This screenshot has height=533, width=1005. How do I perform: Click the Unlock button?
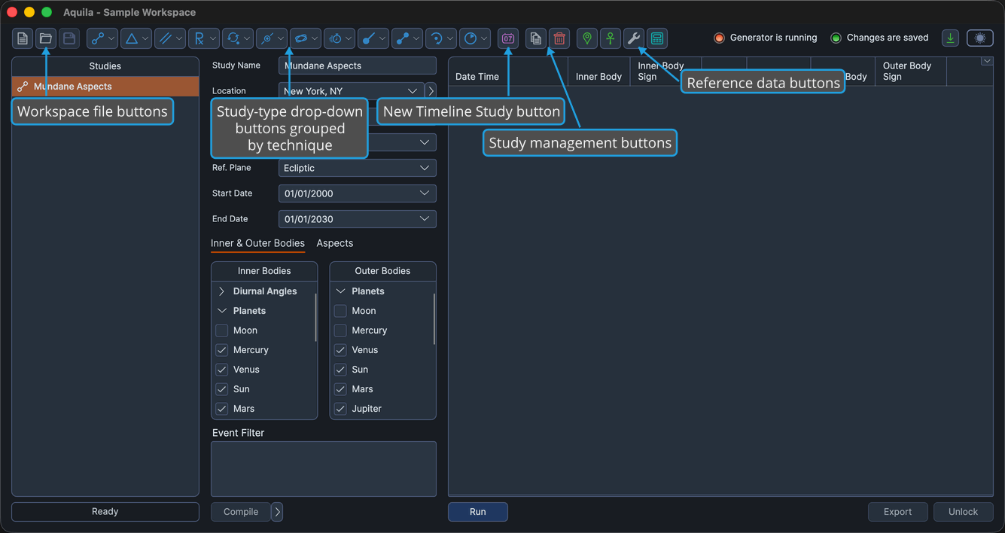point(963,512)
